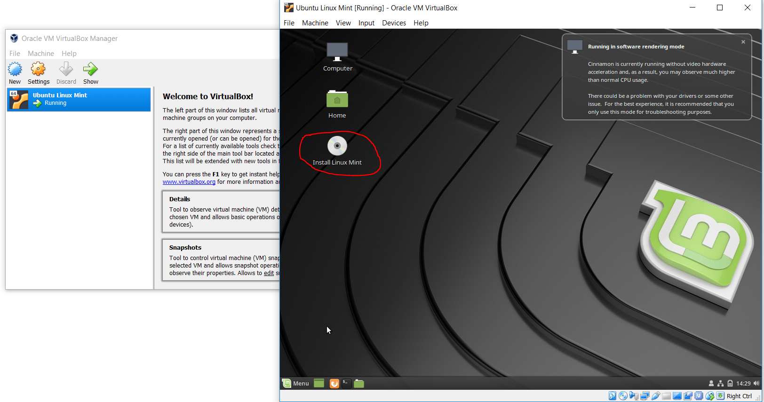Screen dimensions: 764x402
Task: Open Devices menu of the VM window
Action: click(394, 23)
